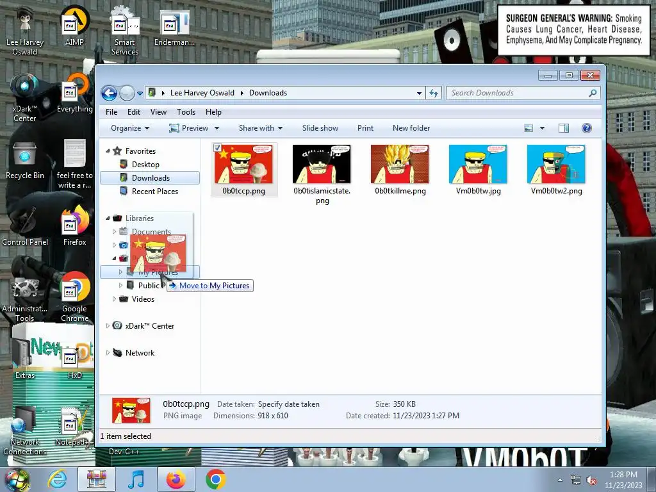Open the Network Connections desktop icon
The height and width of the screenshot is (492, 656).
(x=25, y=431)
